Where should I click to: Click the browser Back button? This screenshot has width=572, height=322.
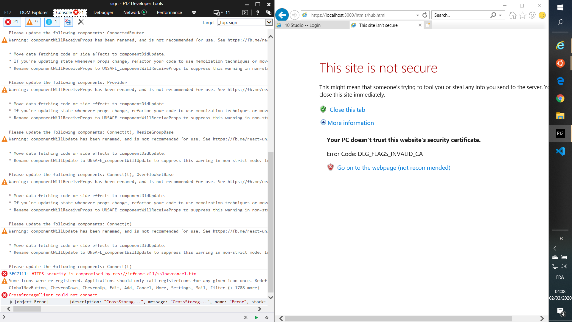[x=282, y=15]
